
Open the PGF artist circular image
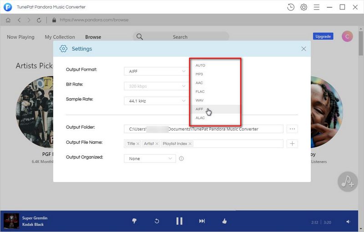35,112
